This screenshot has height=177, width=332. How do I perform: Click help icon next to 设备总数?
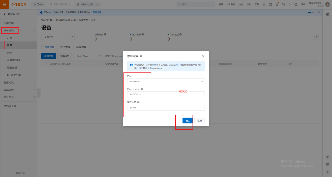point(105,34)
